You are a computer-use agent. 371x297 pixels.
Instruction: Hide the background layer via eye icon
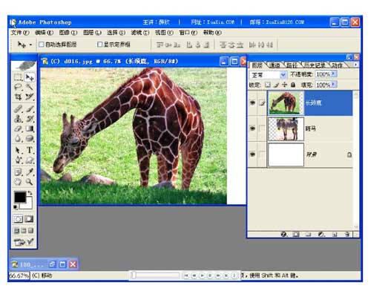point(252,154)
